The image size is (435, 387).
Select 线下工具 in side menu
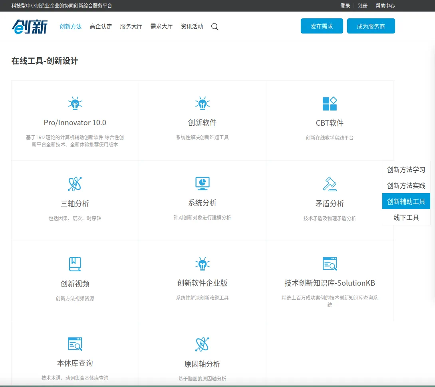click(x=406, y=217)
